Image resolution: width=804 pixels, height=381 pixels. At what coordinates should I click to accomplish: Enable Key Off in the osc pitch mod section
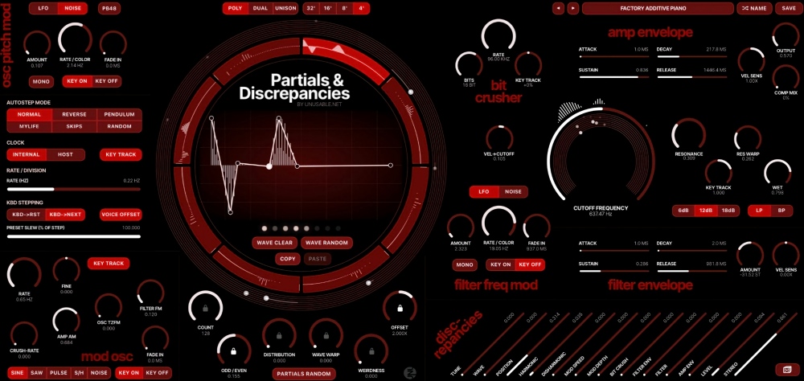pos(107,81)
